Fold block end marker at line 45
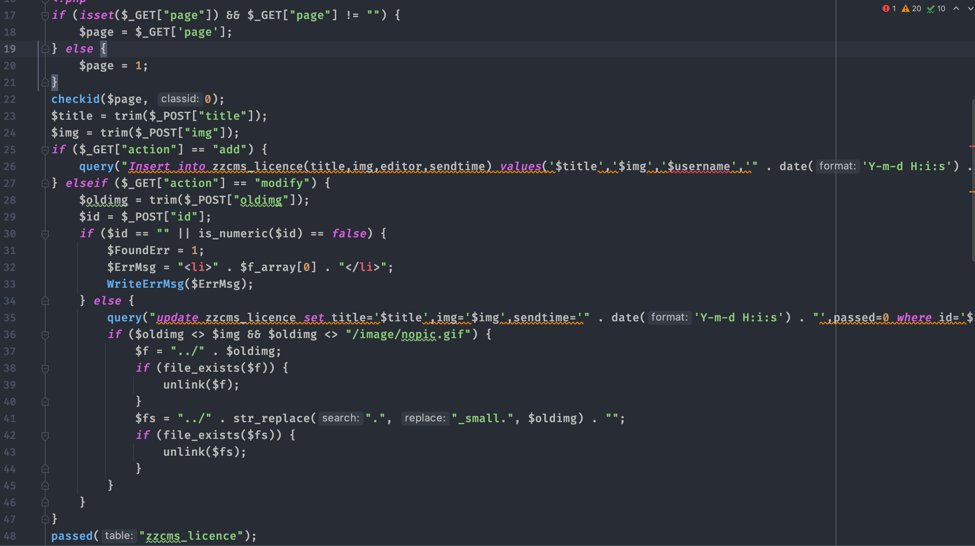This screenshot has width=975, height=546. [x=45, y=485]
